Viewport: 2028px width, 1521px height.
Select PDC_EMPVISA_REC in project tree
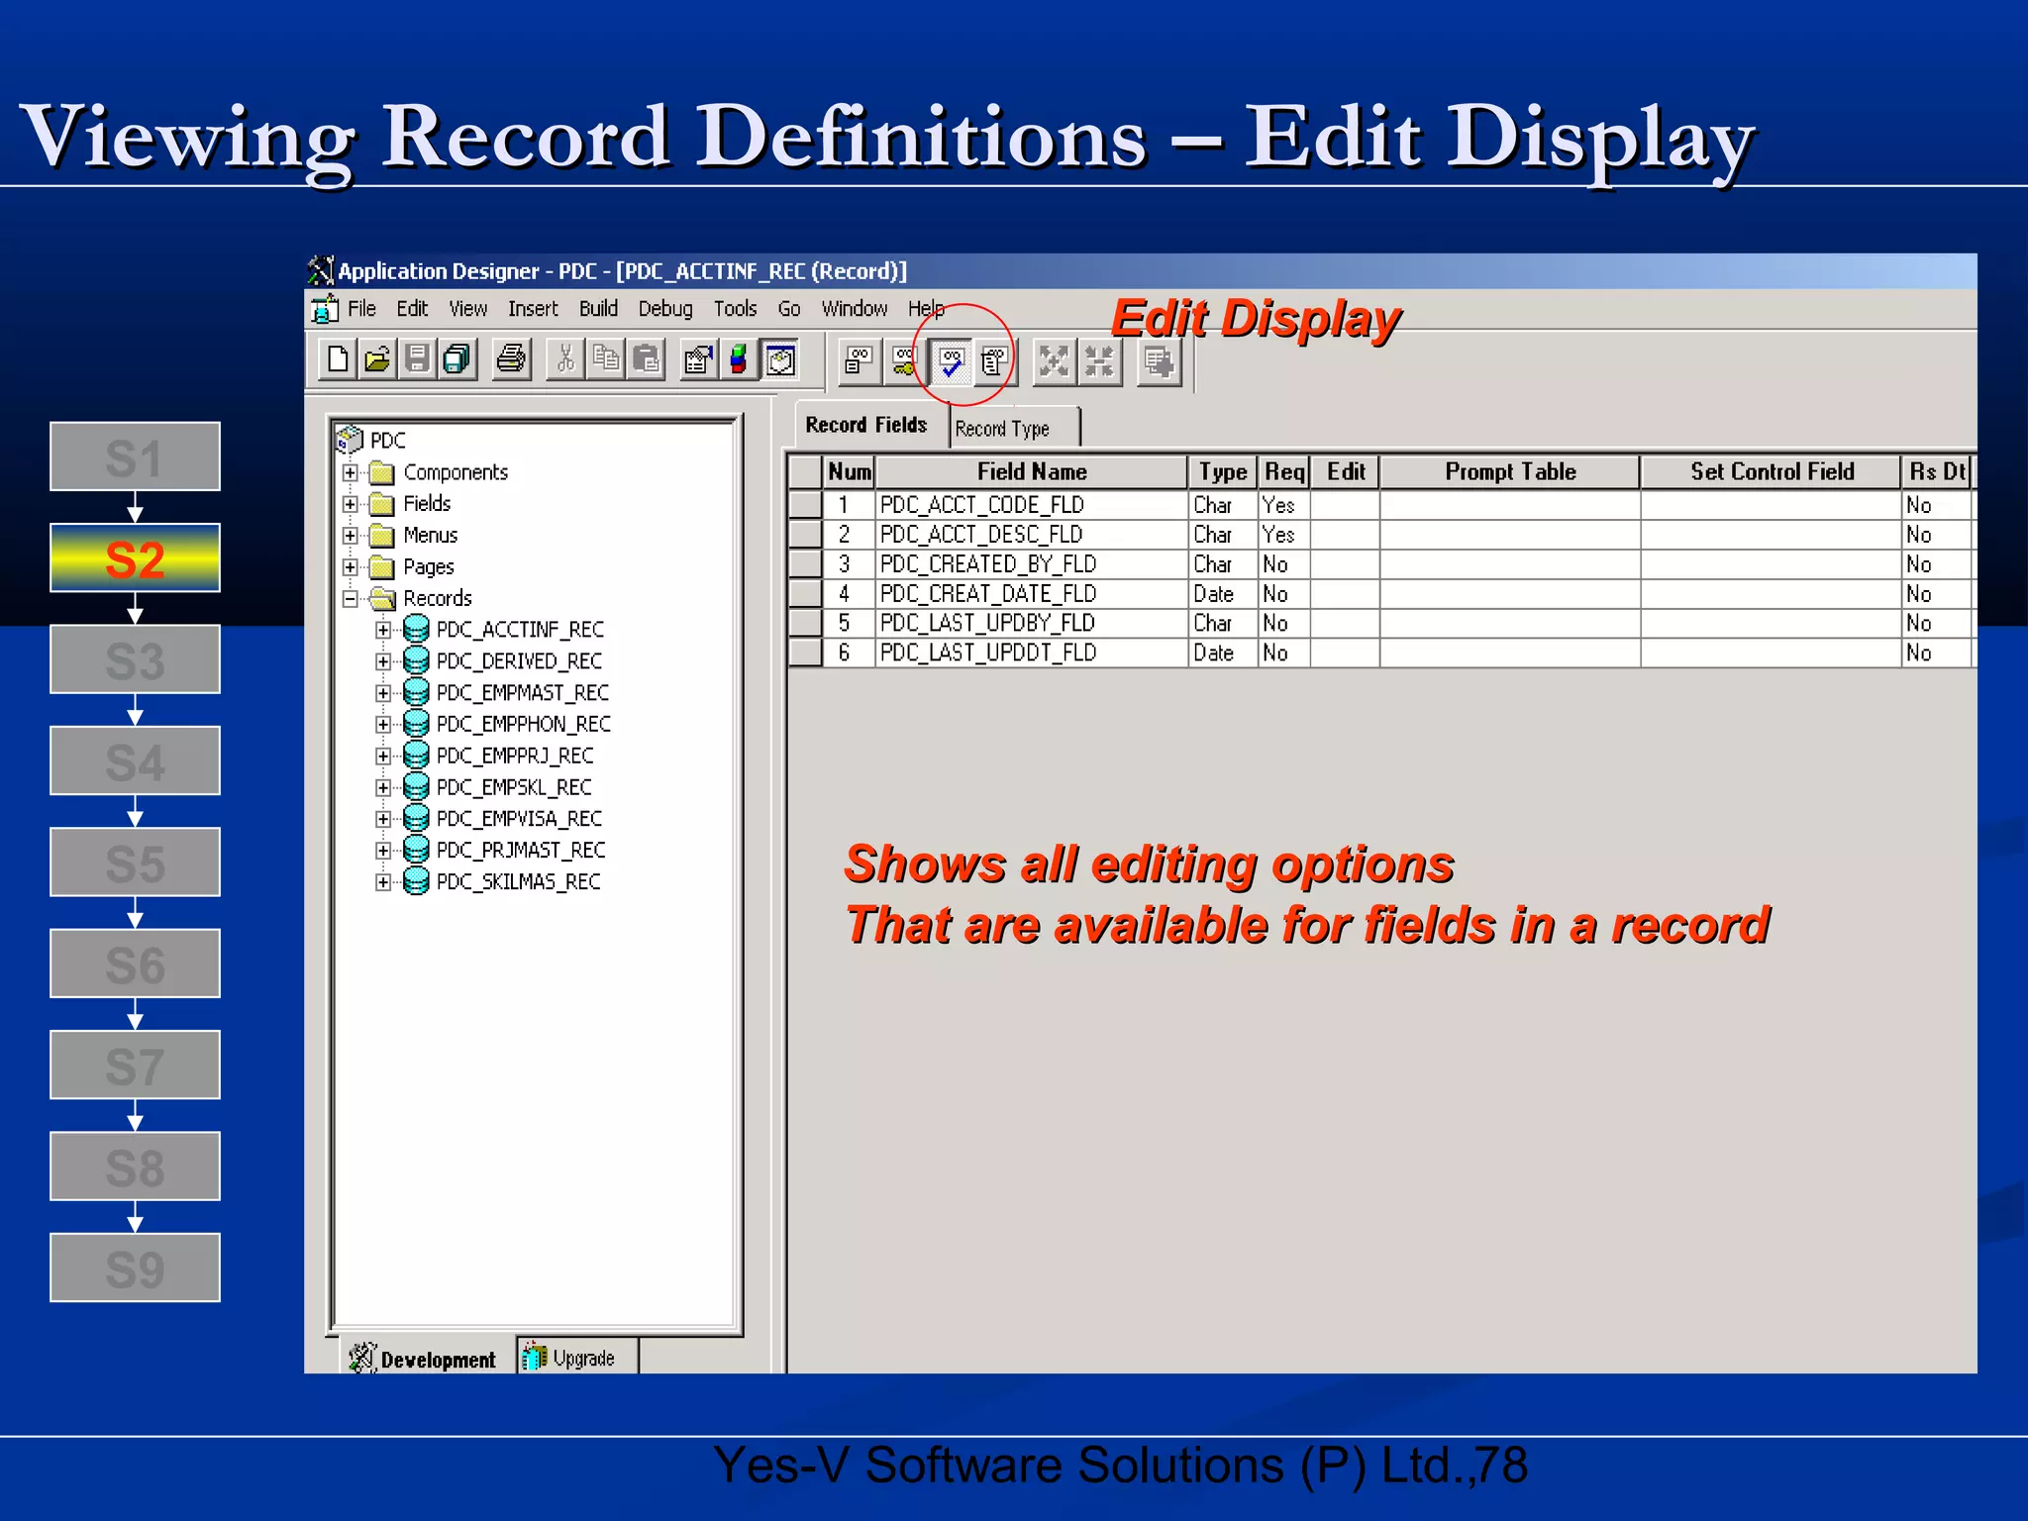(x=519, y=819)
